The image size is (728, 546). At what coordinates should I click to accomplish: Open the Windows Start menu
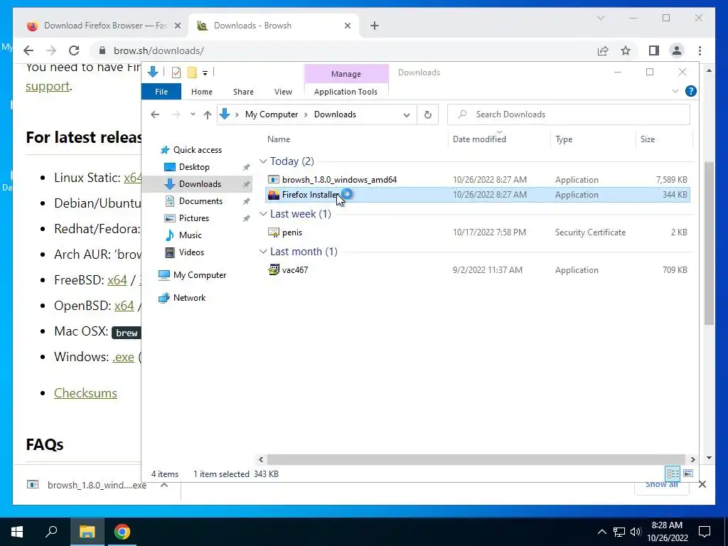[17, 532]
